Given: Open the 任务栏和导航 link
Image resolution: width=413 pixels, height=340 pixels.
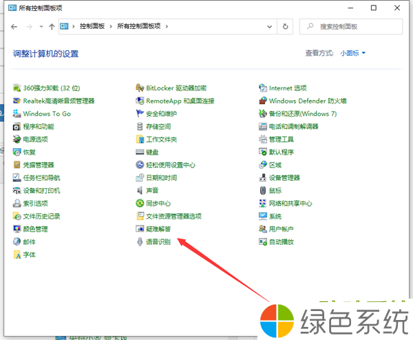Looking at the screenshot, I should coord(41,178).
